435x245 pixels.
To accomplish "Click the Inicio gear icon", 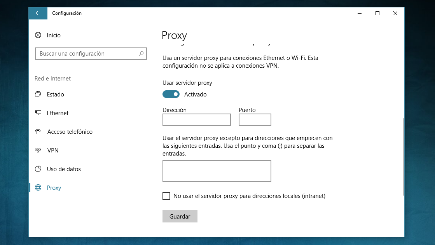I will click(38, 35).
